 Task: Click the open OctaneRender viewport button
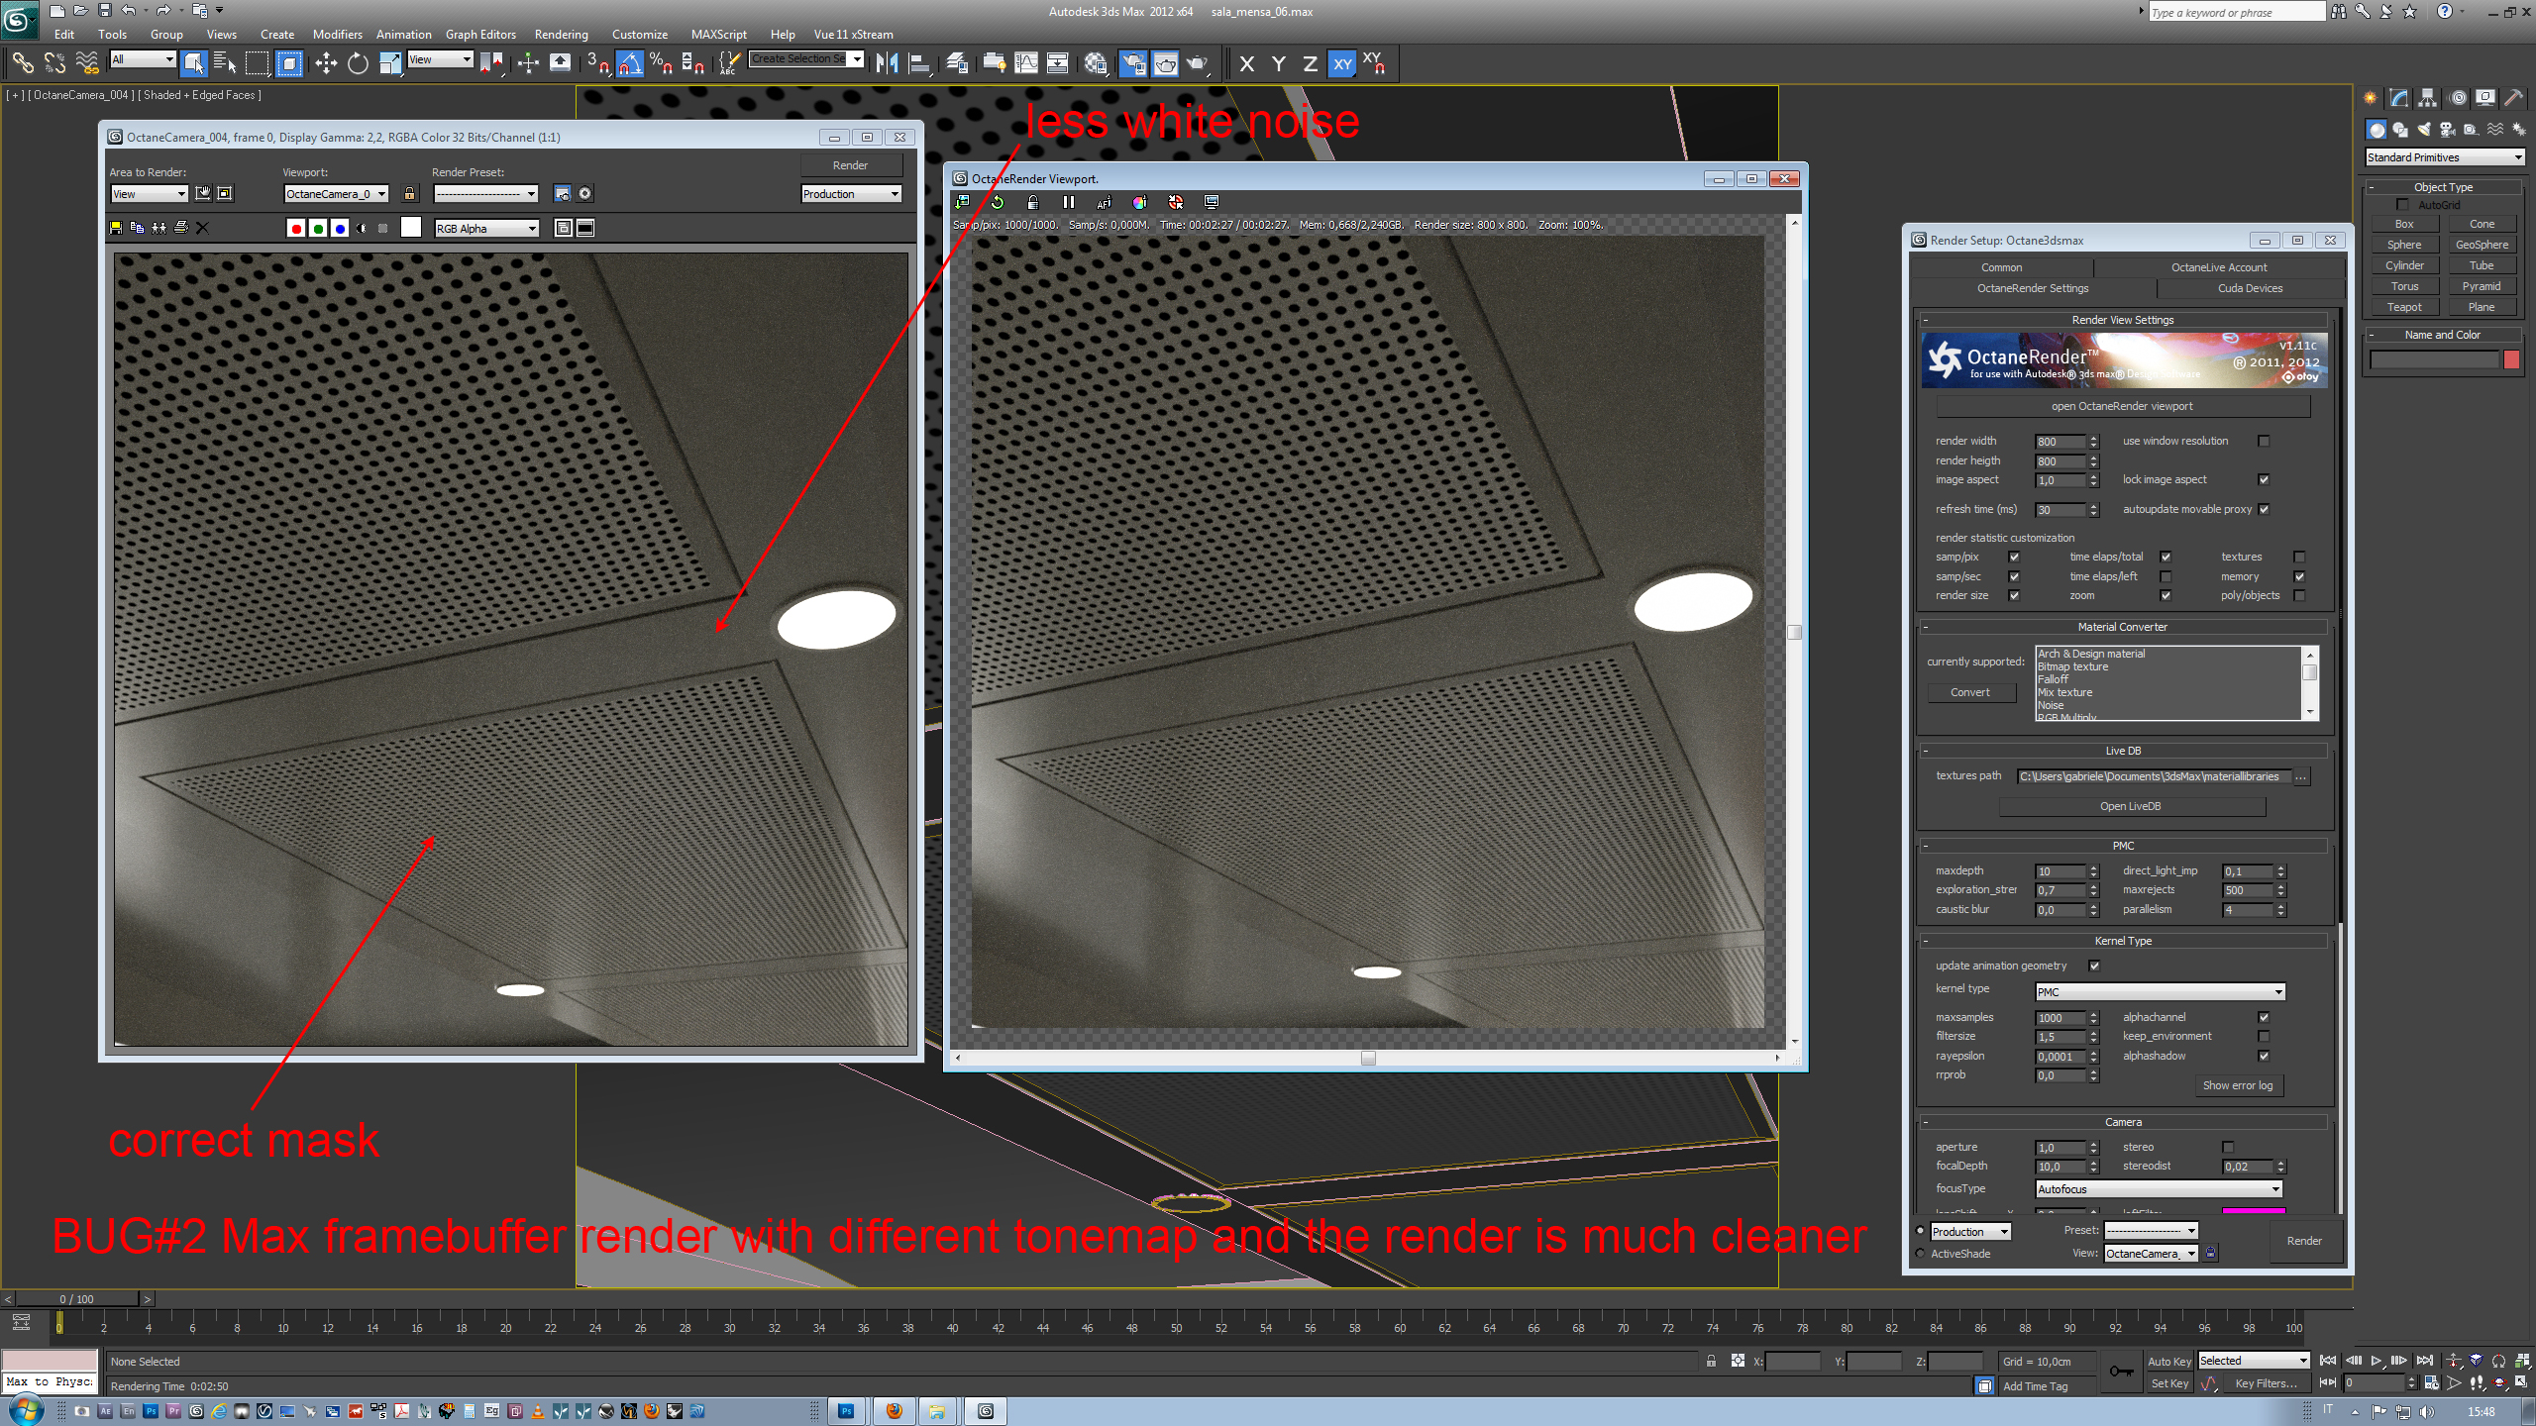[2121, 406]
